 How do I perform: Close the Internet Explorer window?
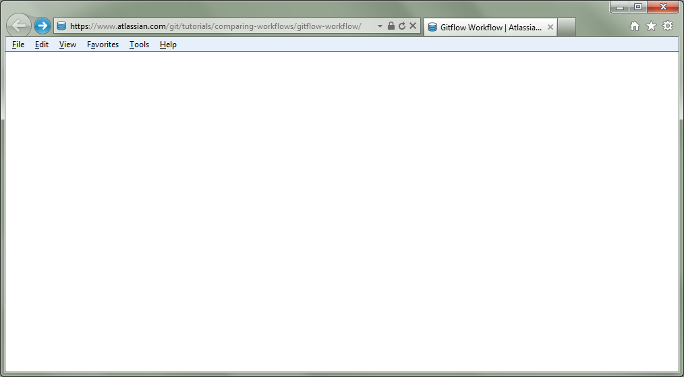[x=664, y=7]
